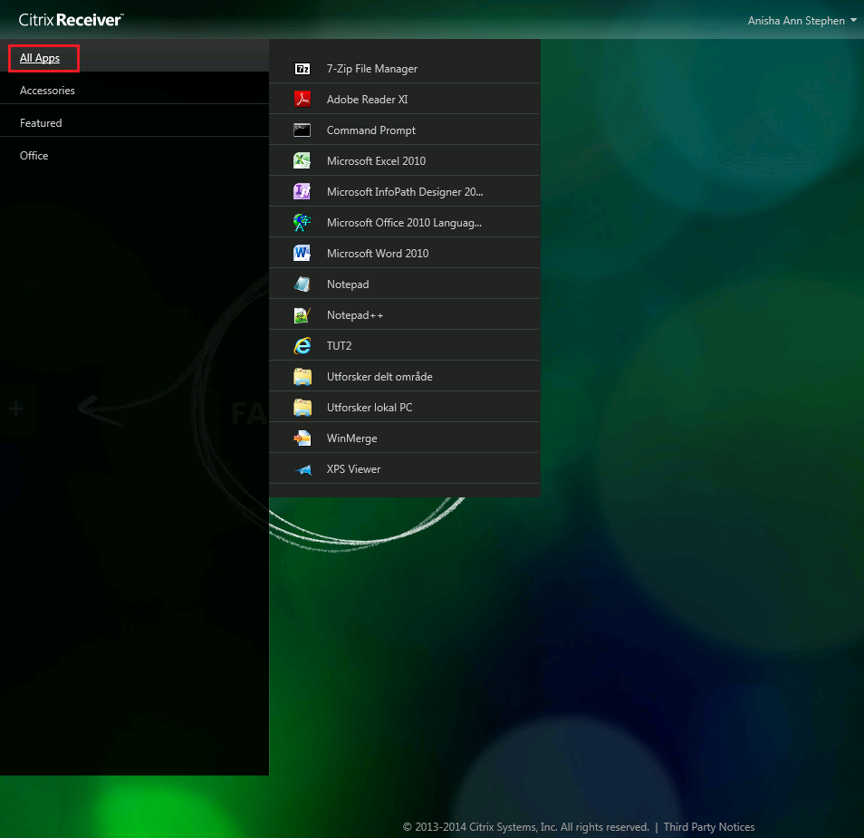Click the Command Prompt console icon

(x=302, y=130)
